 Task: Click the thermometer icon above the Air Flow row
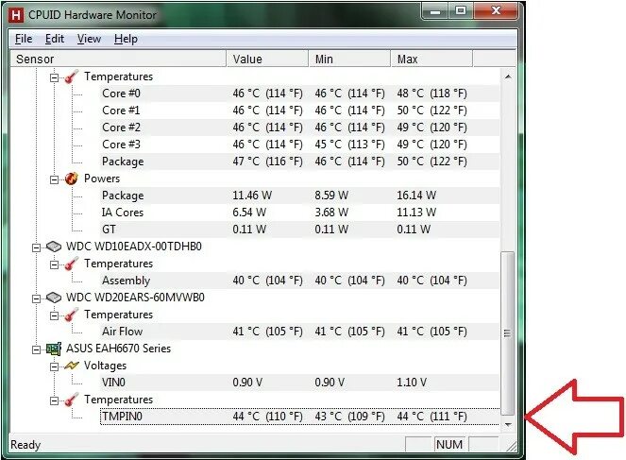tap(71, 315)
